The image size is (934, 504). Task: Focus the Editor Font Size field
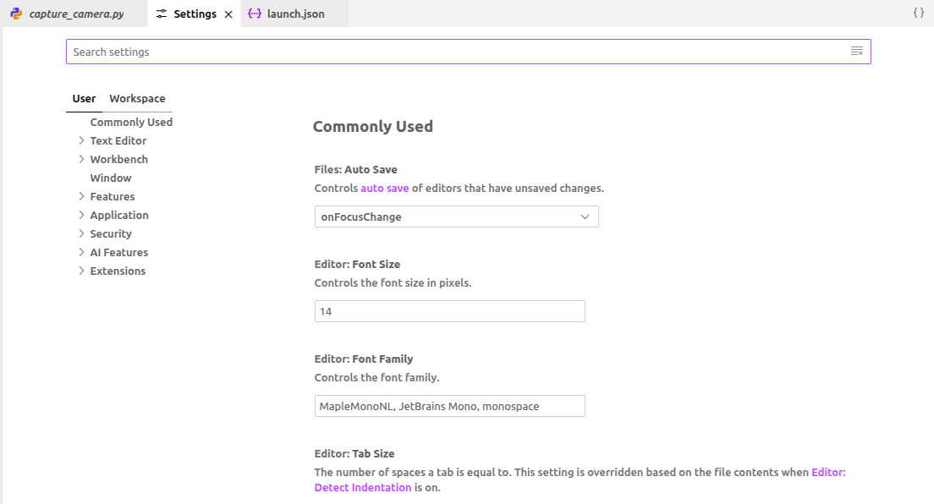tap(449, 311)
